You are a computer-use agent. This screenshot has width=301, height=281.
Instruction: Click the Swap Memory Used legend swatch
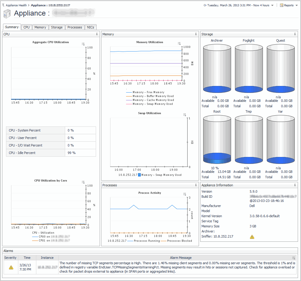click(140, 175)
